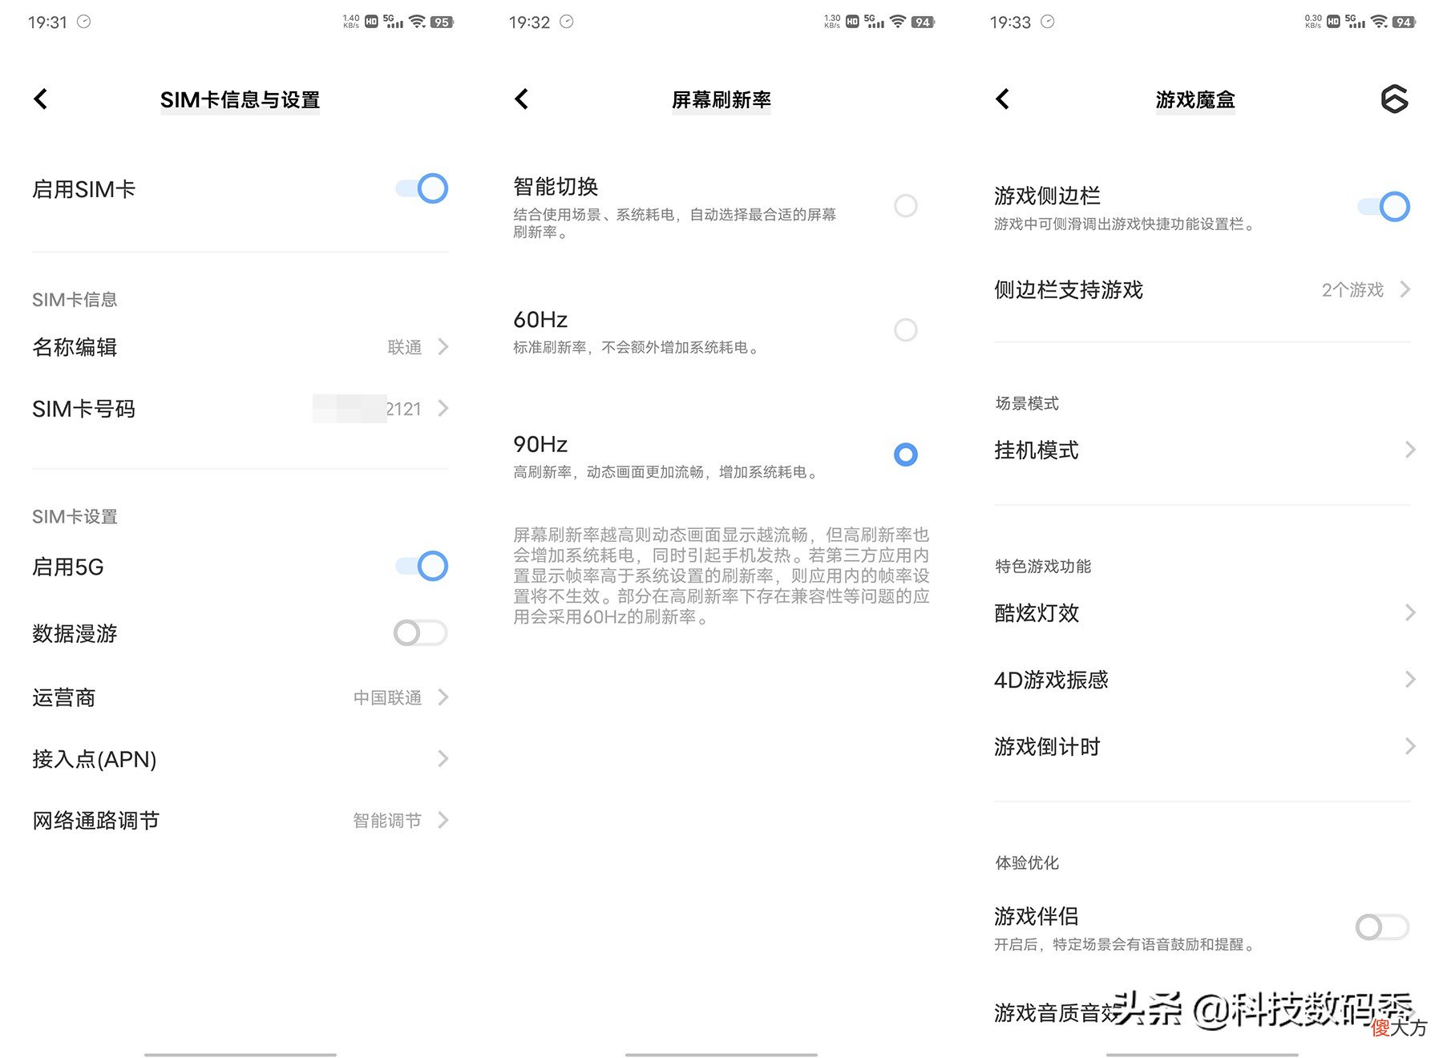The image size is (1443, 1058).
Task: Tap the 网络通路调节 row label
Action: (96, 820)
